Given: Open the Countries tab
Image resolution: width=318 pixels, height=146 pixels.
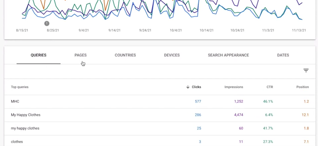Looking at the screenshot, I should pyautogui.click(x=125, y=55).
